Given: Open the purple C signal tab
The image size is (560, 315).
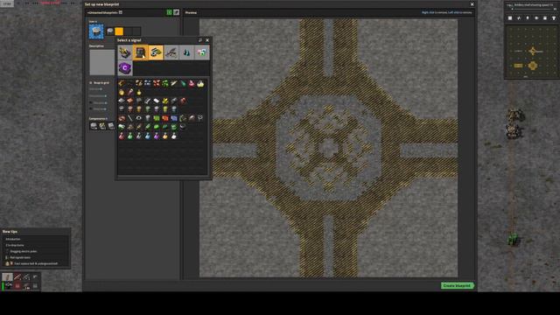Looking at the screenshot, I should point(125,68).
